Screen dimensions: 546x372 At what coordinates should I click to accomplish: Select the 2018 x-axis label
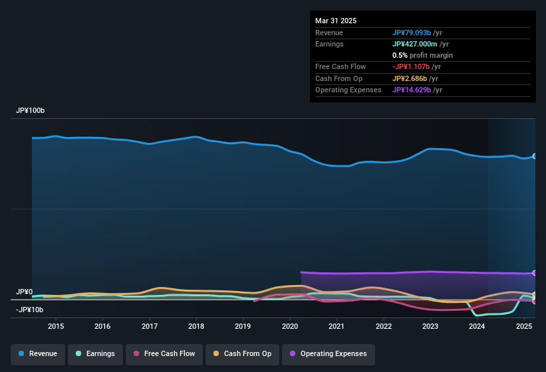[x=196, y=326]
